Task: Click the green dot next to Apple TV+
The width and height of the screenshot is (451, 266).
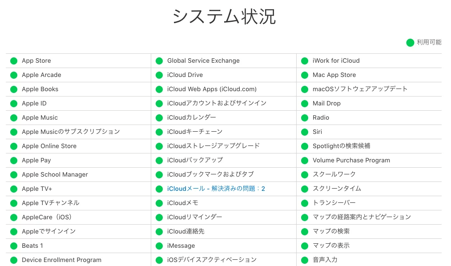Action: 14,189
